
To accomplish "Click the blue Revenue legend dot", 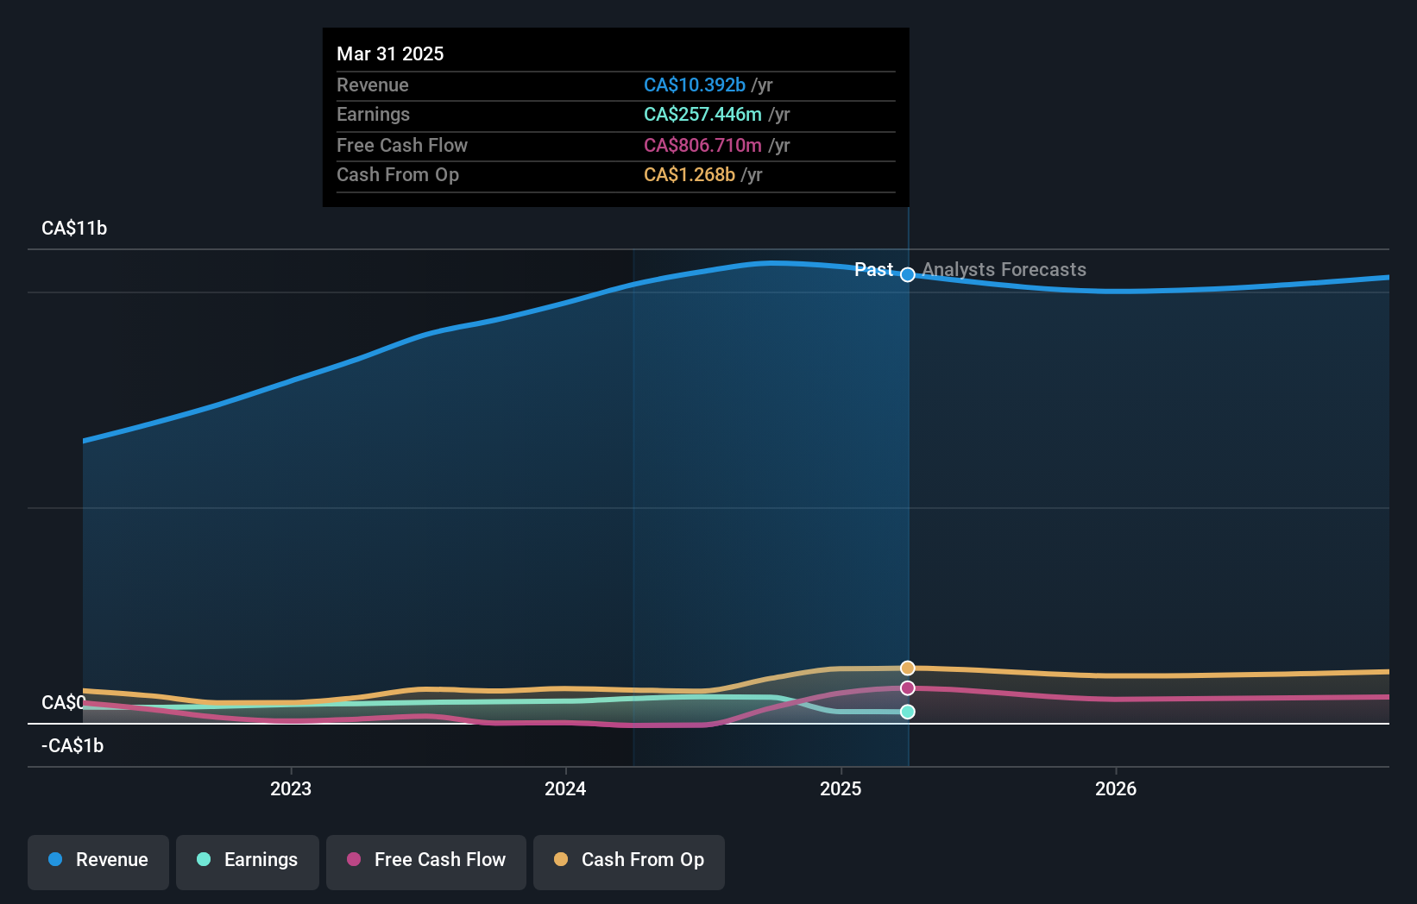I will click(x=55, y=859).
